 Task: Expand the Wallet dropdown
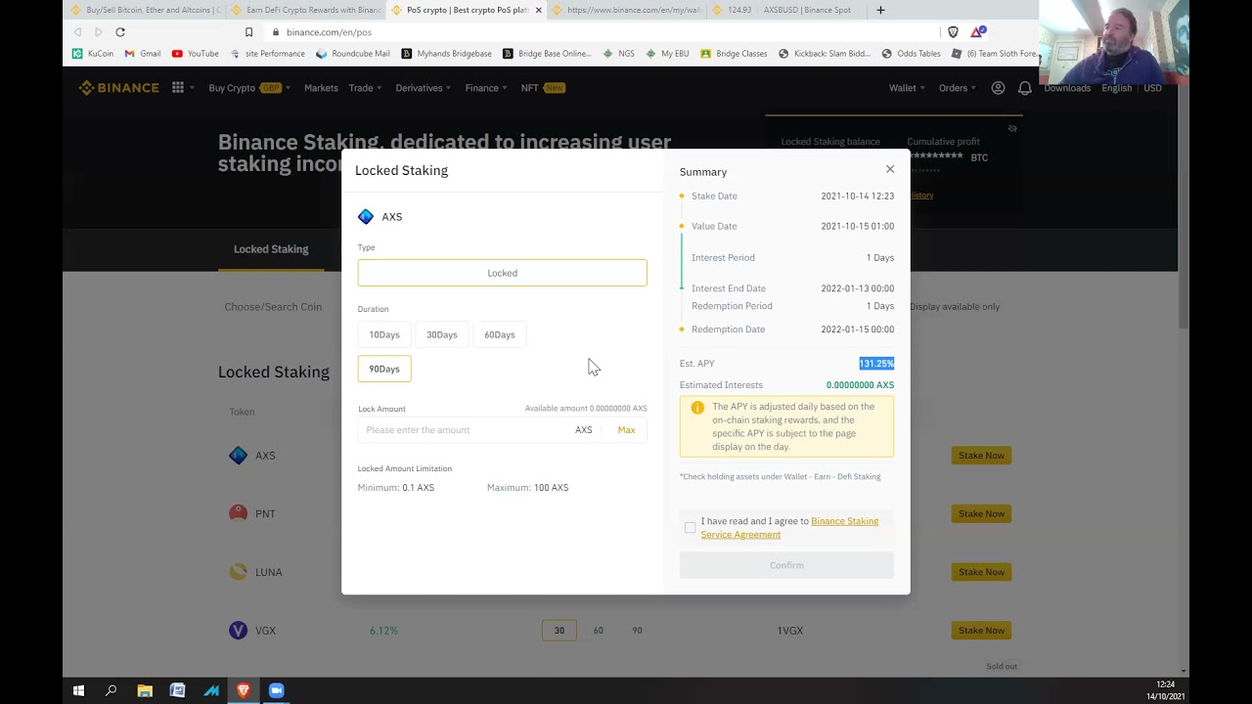tap(907, 88)
